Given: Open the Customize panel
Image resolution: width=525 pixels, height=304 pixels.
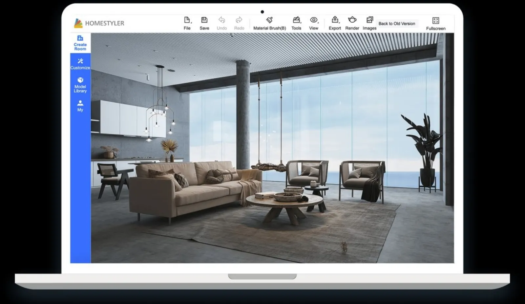Looking at the screenshot, I should click(x=80, y=64).
